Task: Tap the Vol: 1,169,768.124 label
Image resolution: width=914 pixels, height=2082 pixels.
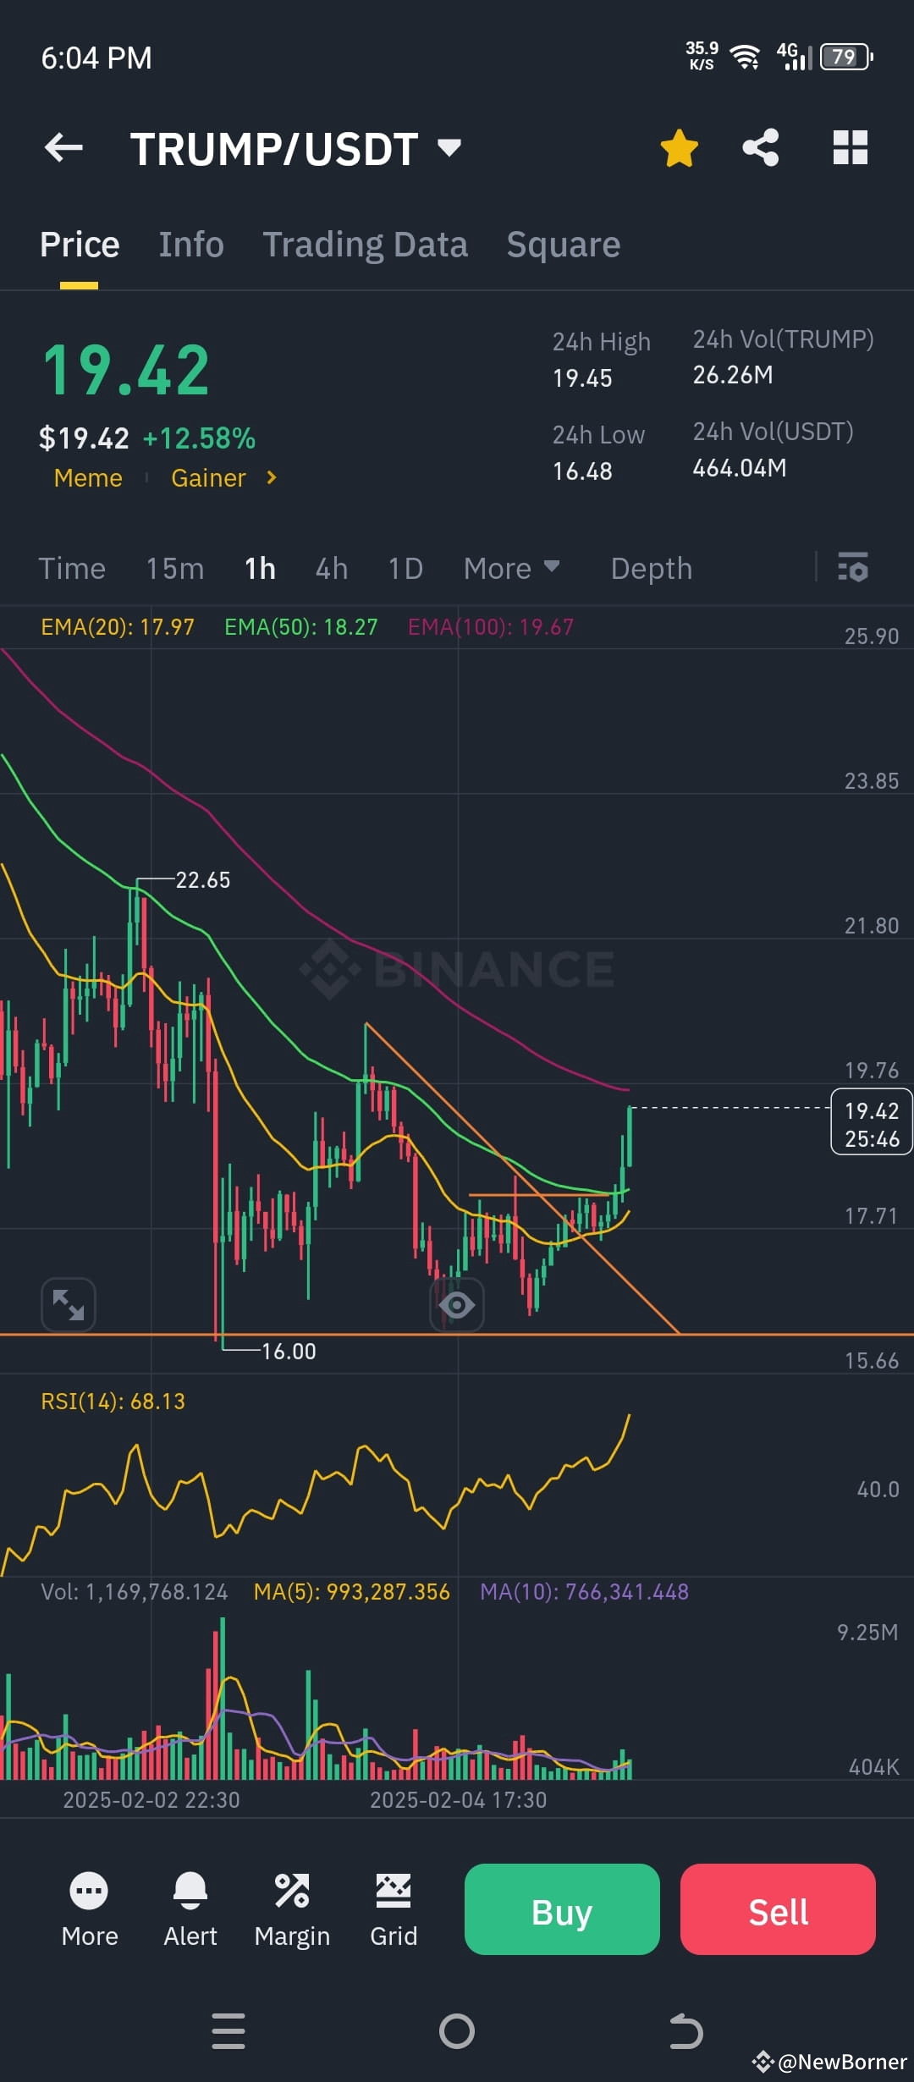Action: pyautogui.click(x=135, y=1592)
